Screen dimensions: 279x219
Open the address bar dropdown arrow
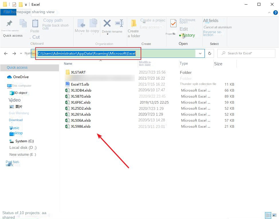(200, 53)
